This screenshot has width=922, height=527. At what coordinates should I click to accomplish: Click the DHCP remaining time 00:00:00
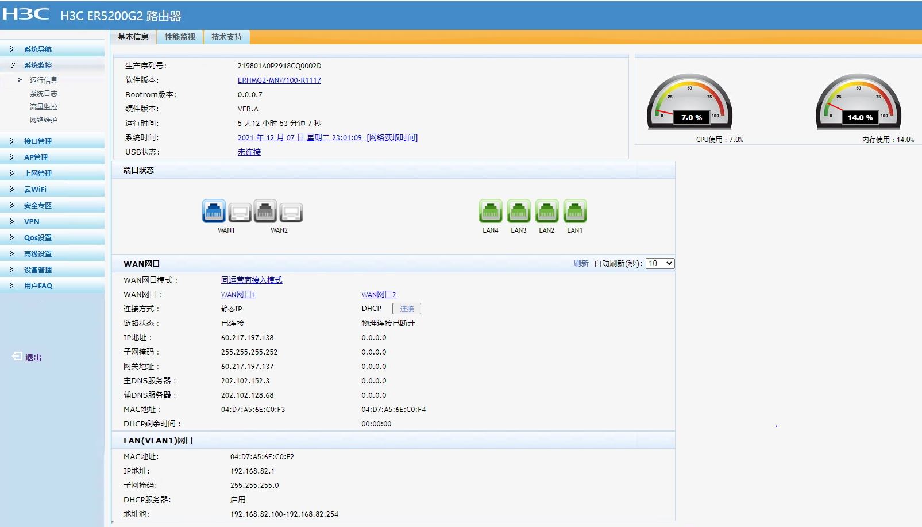click(x=376, y=424)
